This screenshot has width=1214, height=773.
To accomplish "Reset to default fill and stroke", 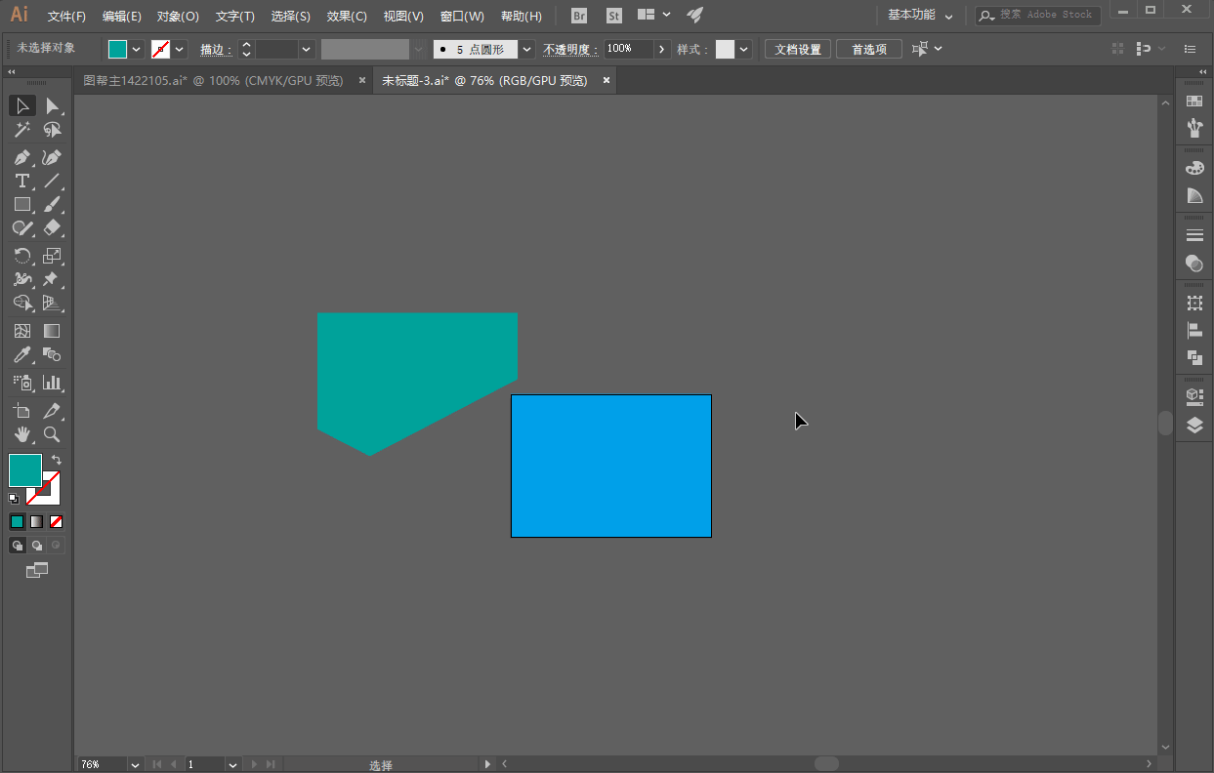I will click(x=14, y=499).
